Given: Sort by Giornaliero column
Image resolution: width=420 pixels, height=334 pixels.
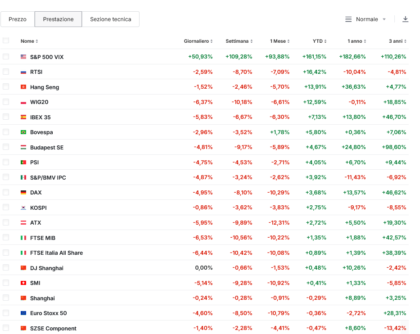Looking at the screenshot, I should coord(198,41).
